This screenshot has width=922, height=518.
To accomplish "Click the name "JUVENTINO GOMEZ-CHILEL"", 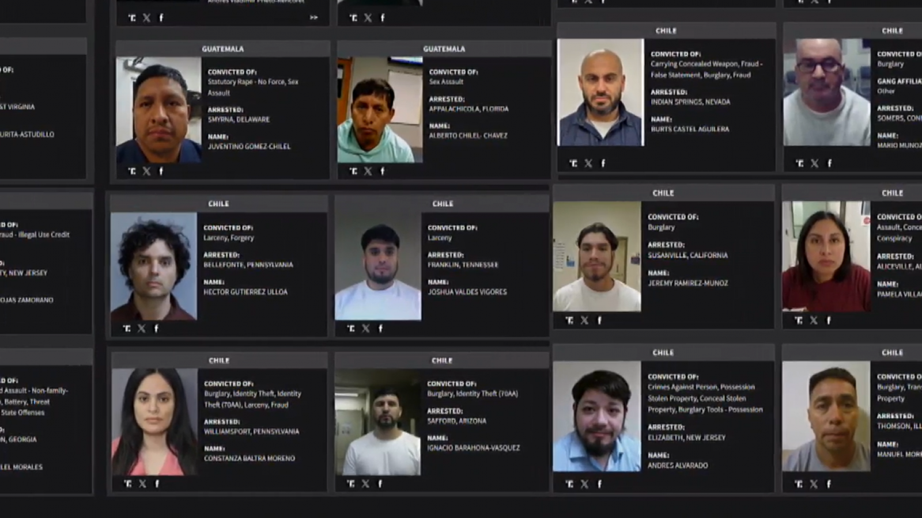I will [x=249, y=146].
